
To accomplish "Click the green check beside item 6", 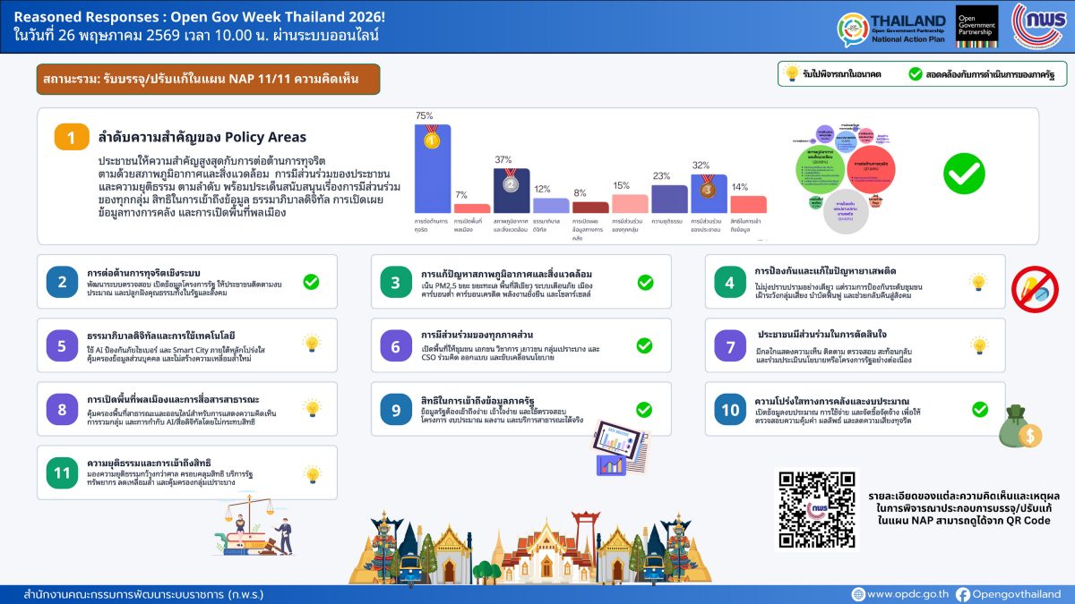I will click(644, 345).
